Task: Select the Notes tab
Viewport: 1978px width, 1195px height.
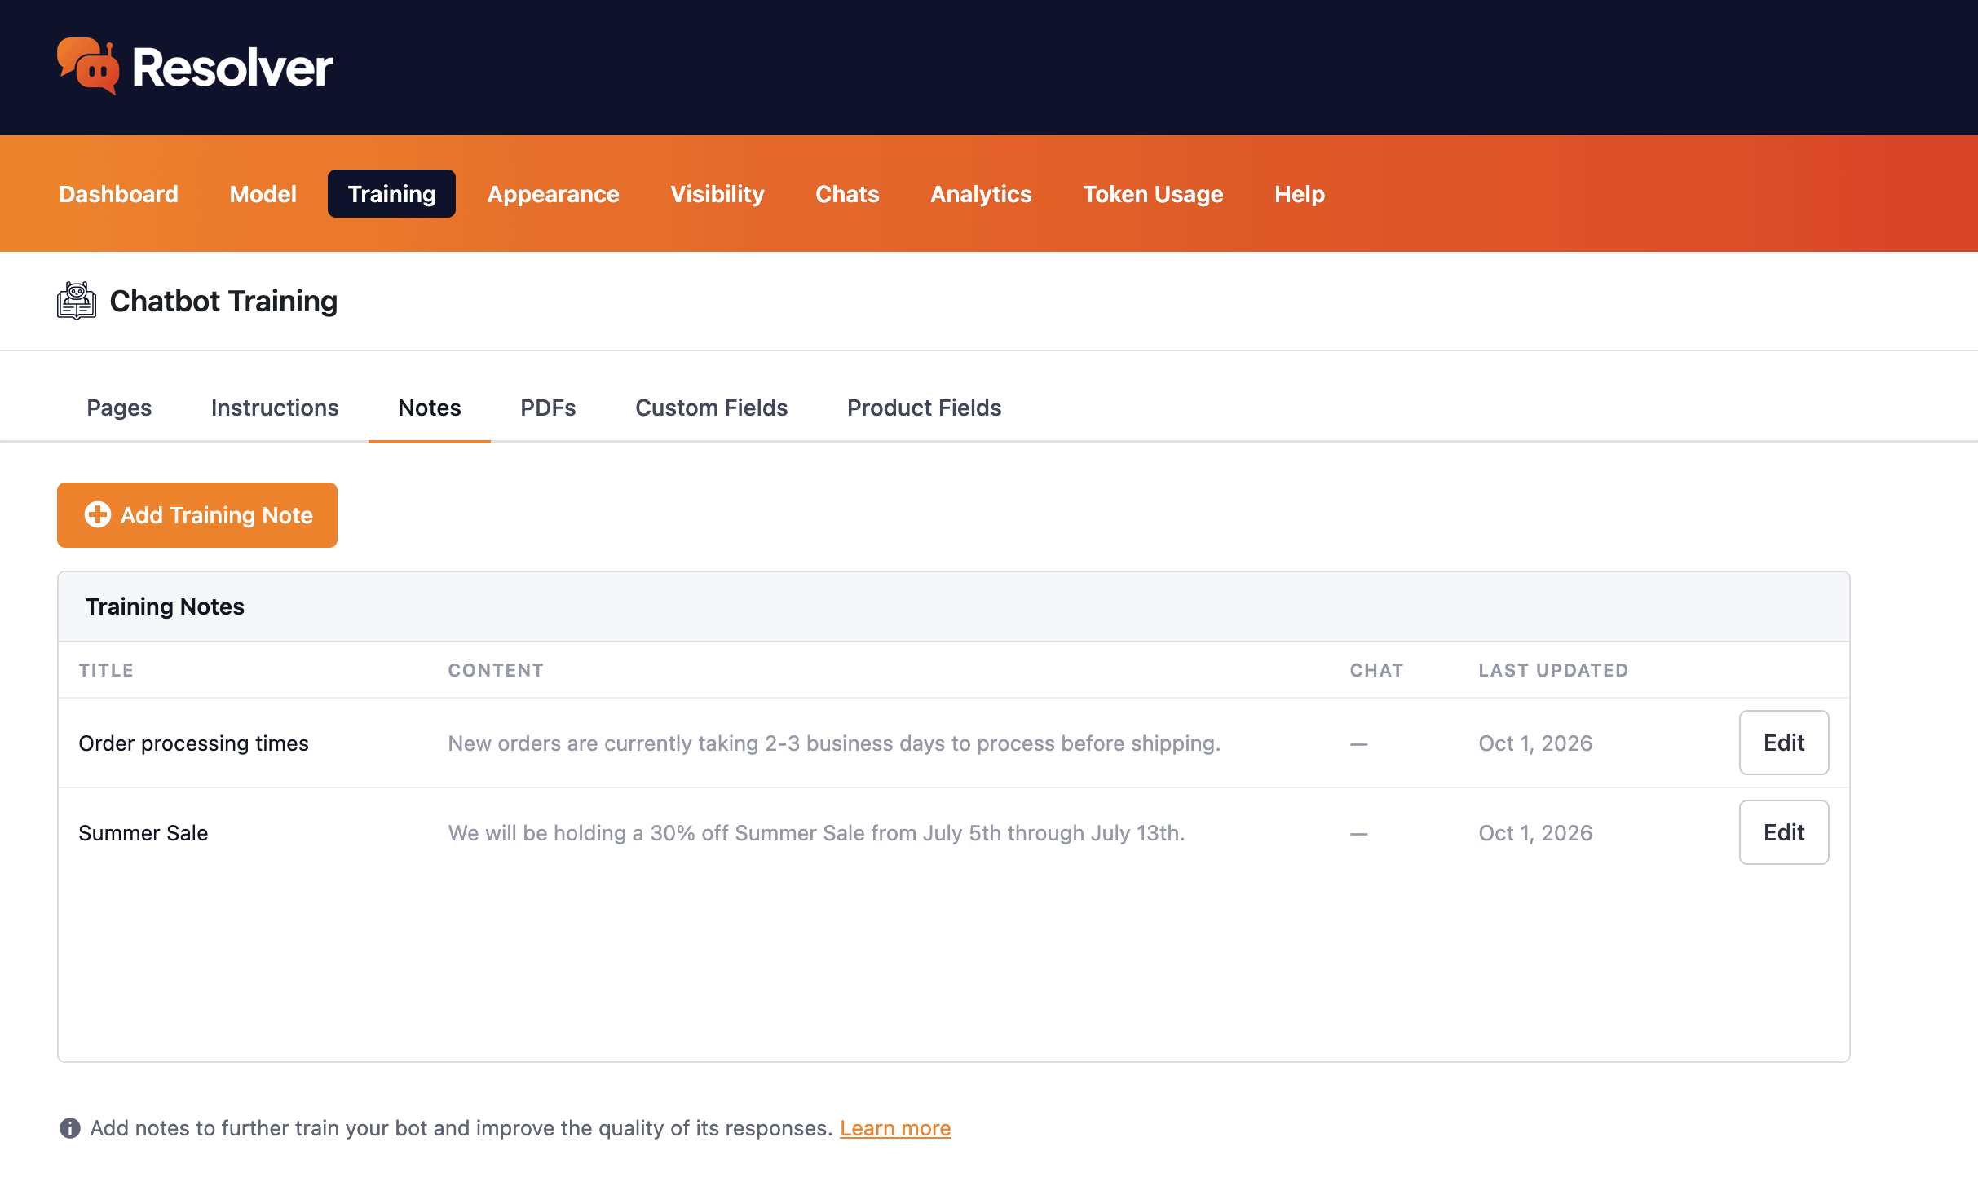Action: (430, 408)
